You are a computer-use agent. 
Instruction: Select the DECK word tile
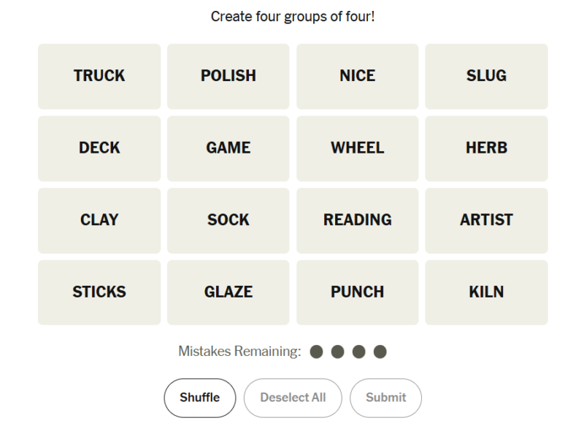coord(99,148)
